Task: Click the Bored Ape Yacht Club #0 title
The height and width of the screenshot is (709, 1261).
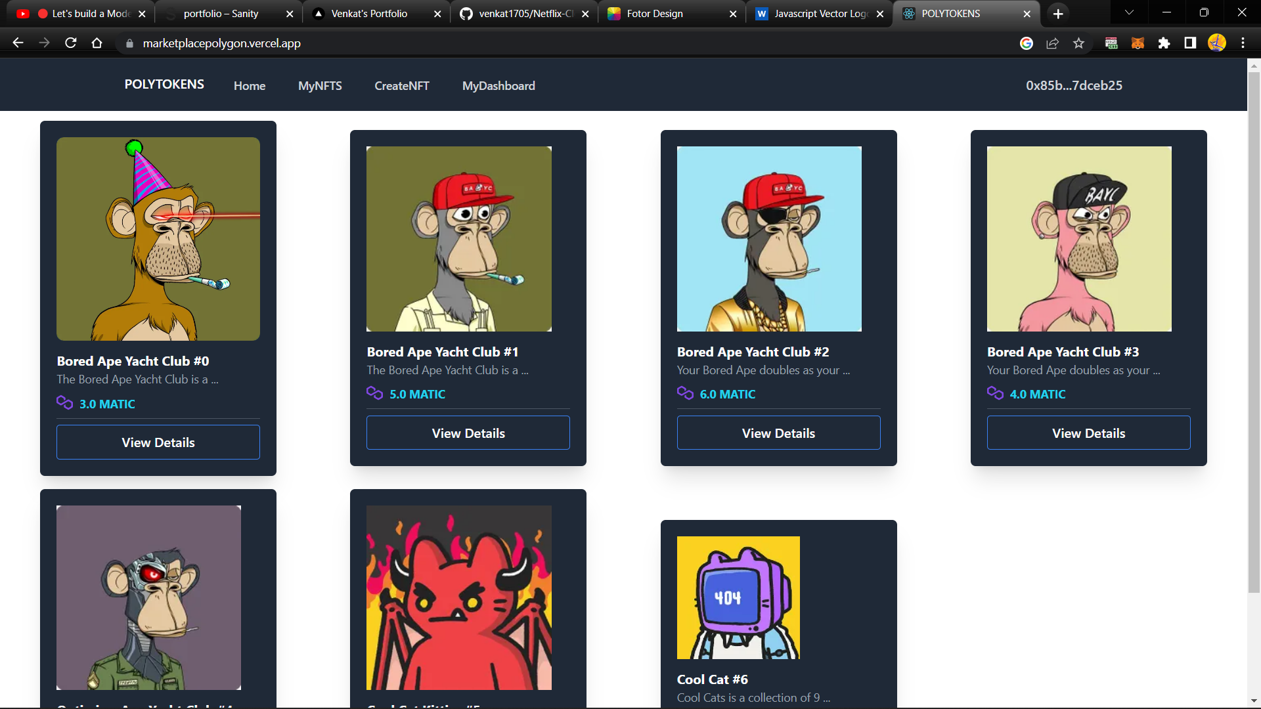Action: coord(133,361)
